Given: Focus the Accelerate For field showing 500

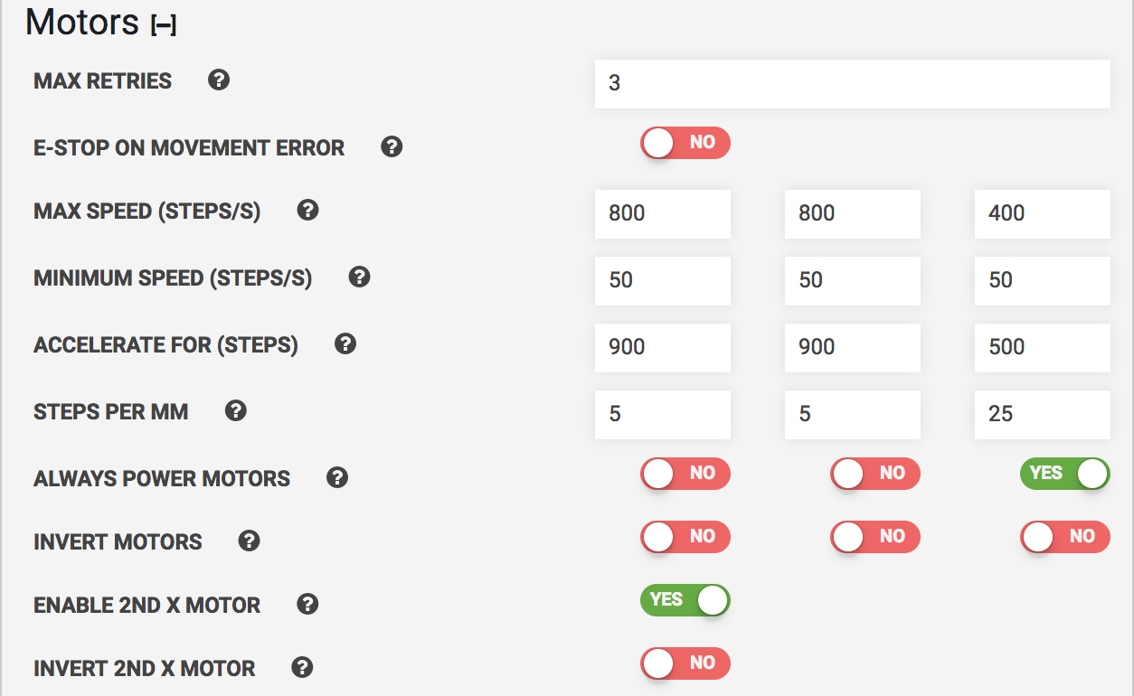Looking at the screenshot, I should pyautogui.click(x=1042, y=348).
